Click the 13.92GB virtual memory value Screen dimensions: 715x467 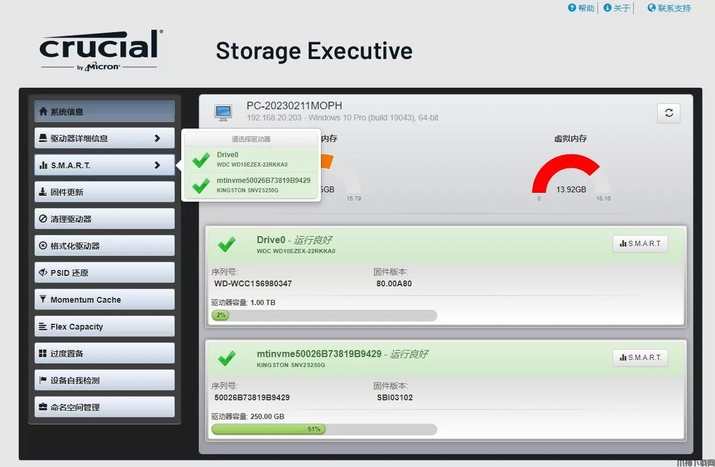(x=571, y=189)
